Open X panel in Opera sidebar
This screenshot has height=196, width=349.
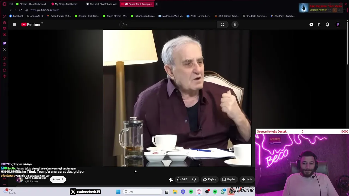4,49
